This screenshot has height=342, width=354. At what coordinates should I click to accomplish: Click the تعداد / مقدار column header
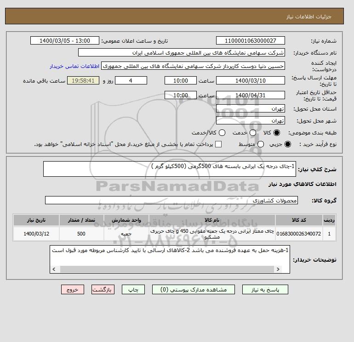[x=81, y=220]
